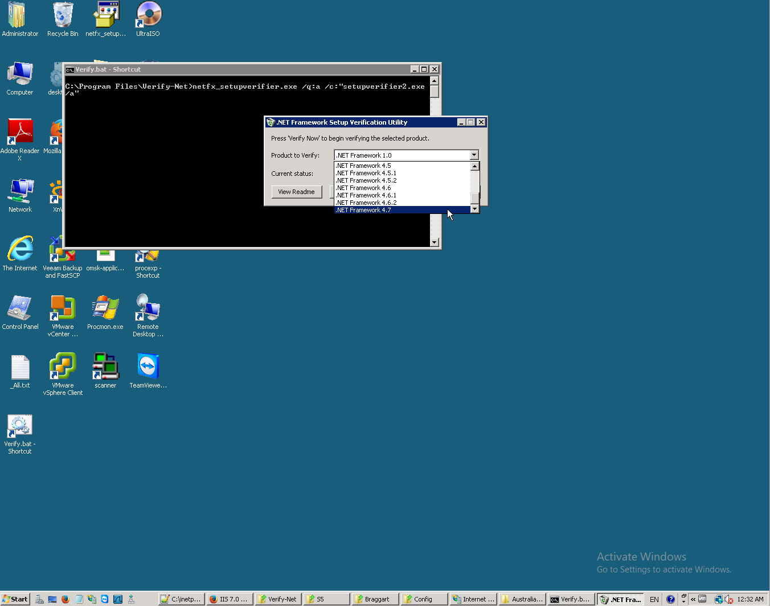Switch to the Verify-Net taskbar folder
This screenshot has height=606, width=770.
point(277,599)
